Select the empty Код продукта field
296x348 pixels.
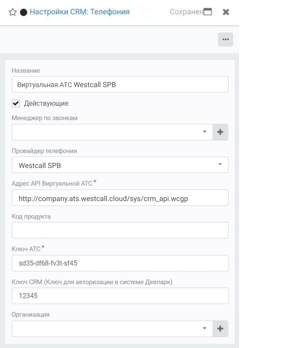pos(120,230)
